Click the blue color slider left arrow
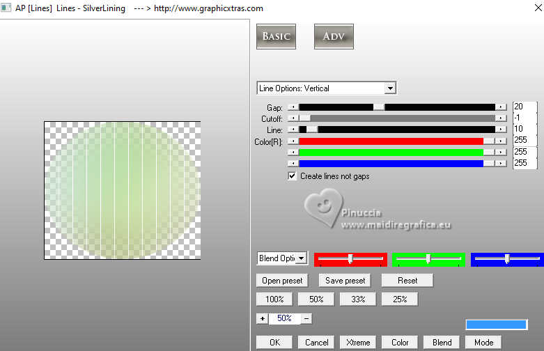 (x=293, y=164)
